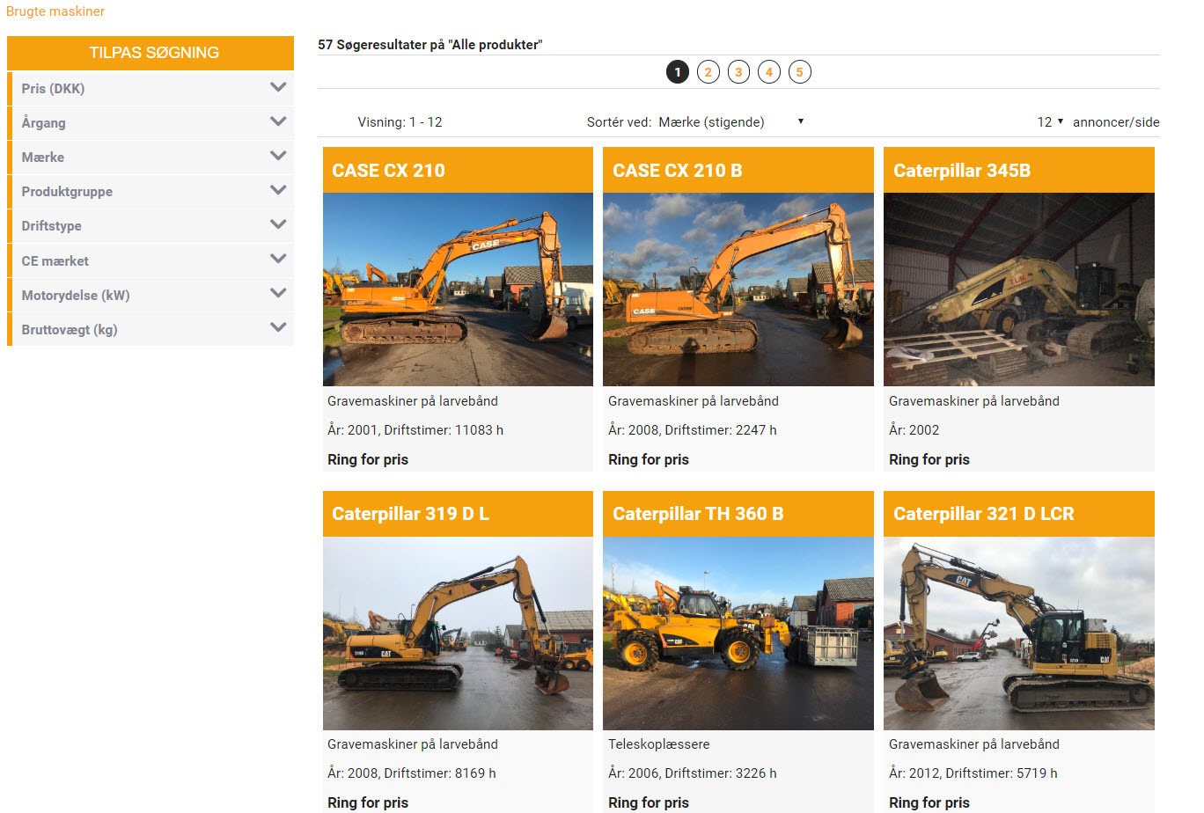The width and height of the screenshot is (1204, 813).
Task: Expand the Mærke filter chevron
Action: tap(278, 156)
